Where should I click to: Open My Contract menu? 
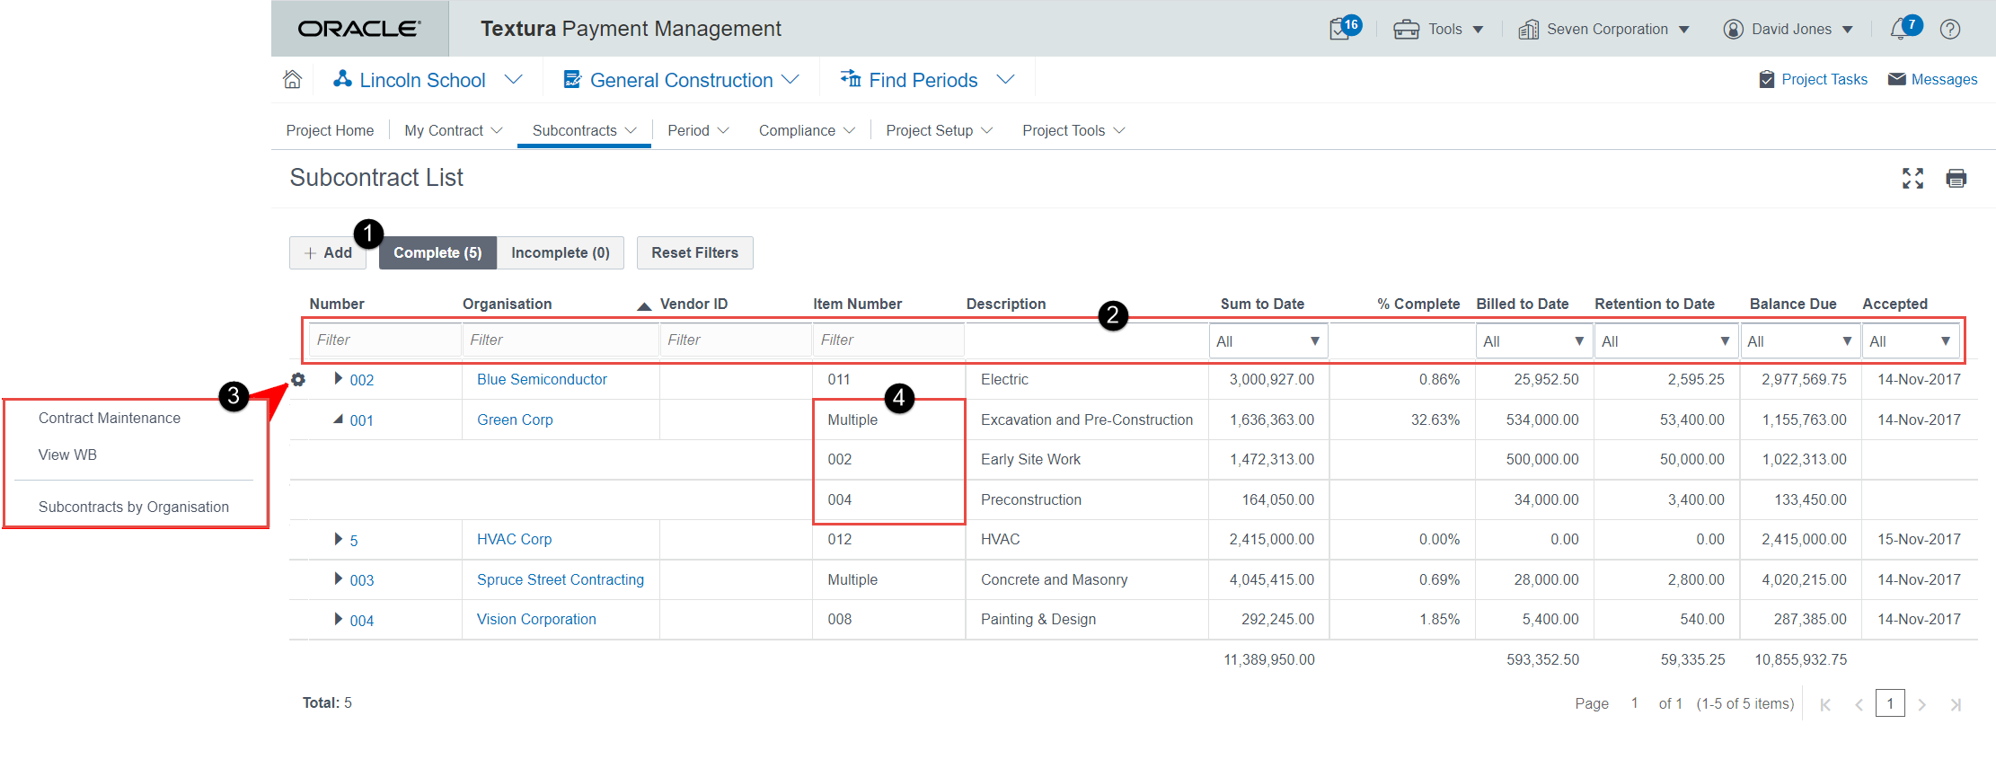coord(454,130)
